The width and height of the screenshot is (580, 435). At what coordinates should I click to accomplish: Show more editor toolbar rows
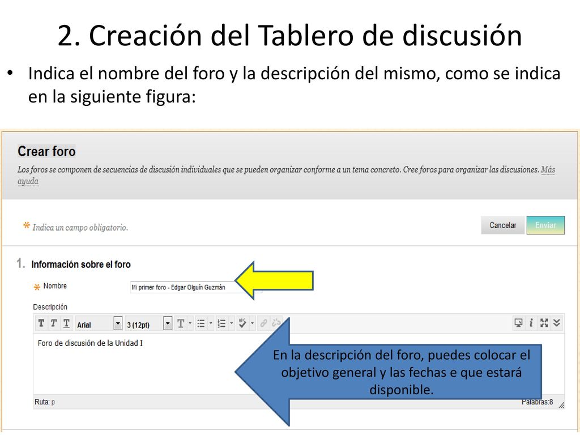coord(557,323)
